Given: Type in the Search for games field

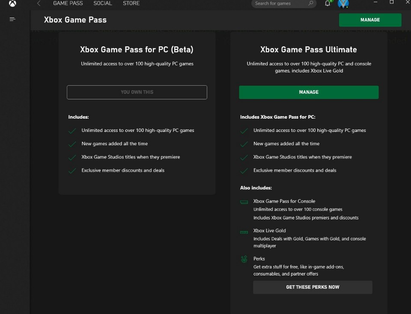Looking at the screenshot, I should [280, 3].
